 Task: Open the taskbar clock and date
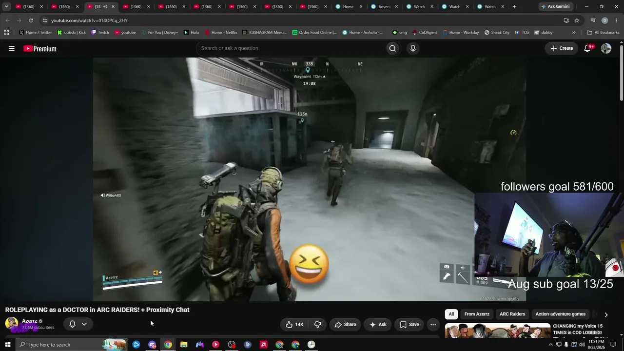tap(596, 345)
